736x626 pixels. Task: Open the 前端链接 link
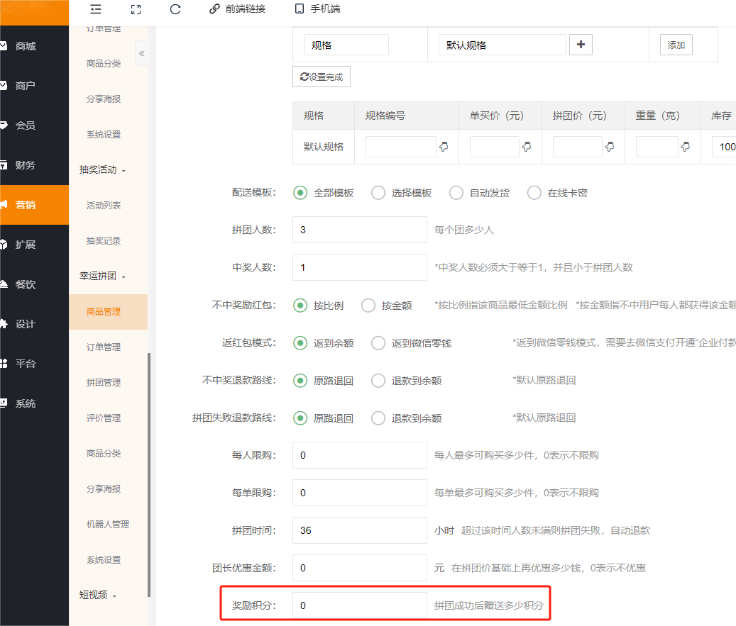[237, 9]
